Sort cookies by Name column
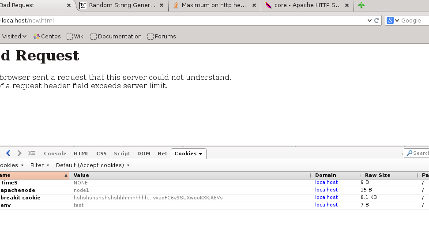This screenshot has width=429, height=225. point(34,175)
